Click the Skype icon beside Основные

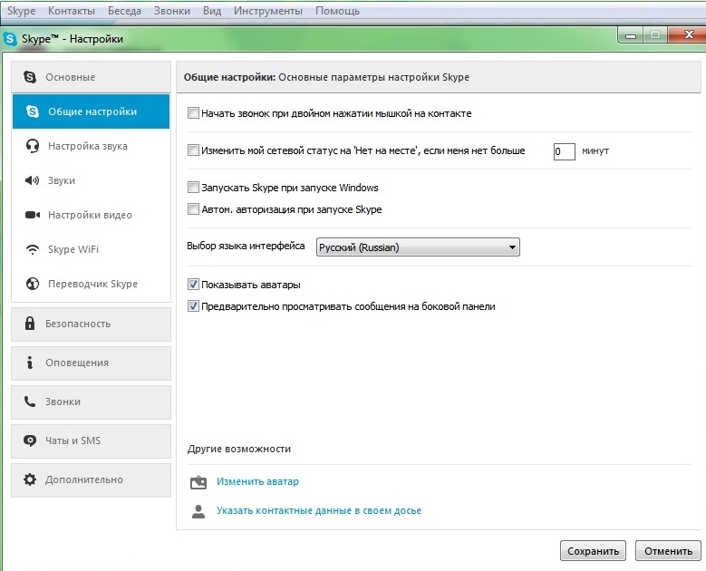[x=30, y=77]
